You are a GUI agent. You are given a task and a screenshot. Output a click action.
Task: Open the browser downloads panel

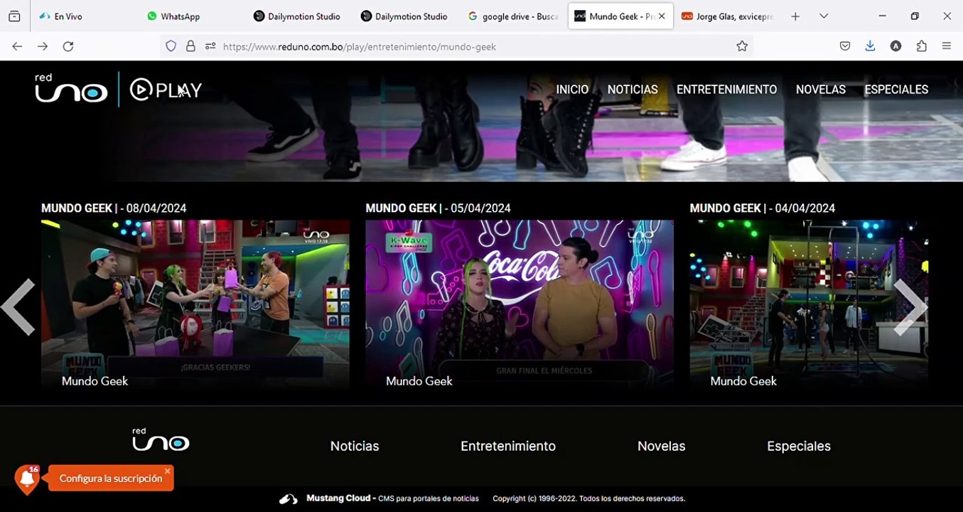(870, 46)
